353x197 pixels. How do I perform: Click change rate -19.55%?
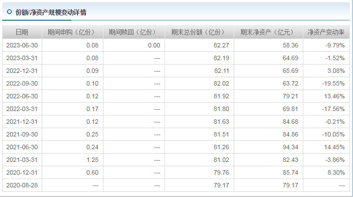pos(334,83)
